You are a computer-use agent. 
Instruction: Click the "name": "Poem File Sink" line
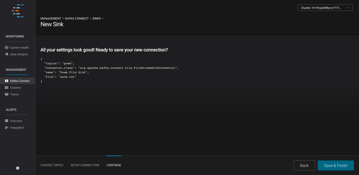pyautogui.click(x=66, y=72)
